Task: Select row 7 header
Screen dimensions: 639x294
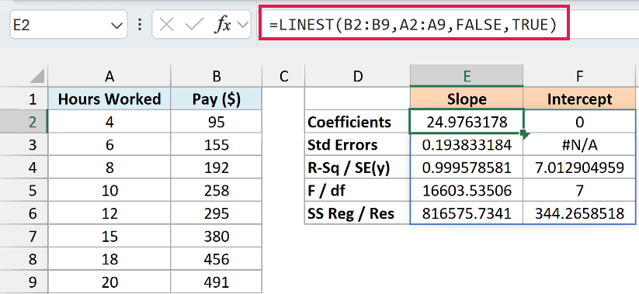Action: 23,236
